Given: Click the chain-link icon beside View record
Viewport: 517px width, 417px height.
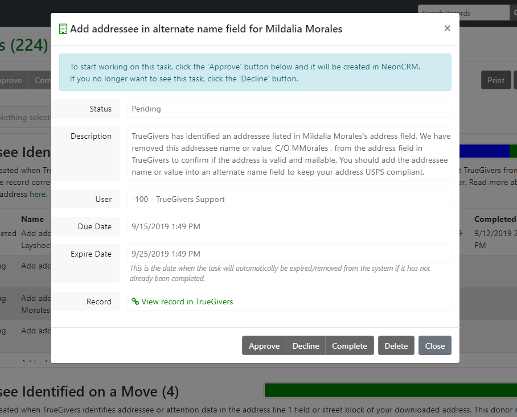Looking at the screenshot, I should [x=136, y=302].
